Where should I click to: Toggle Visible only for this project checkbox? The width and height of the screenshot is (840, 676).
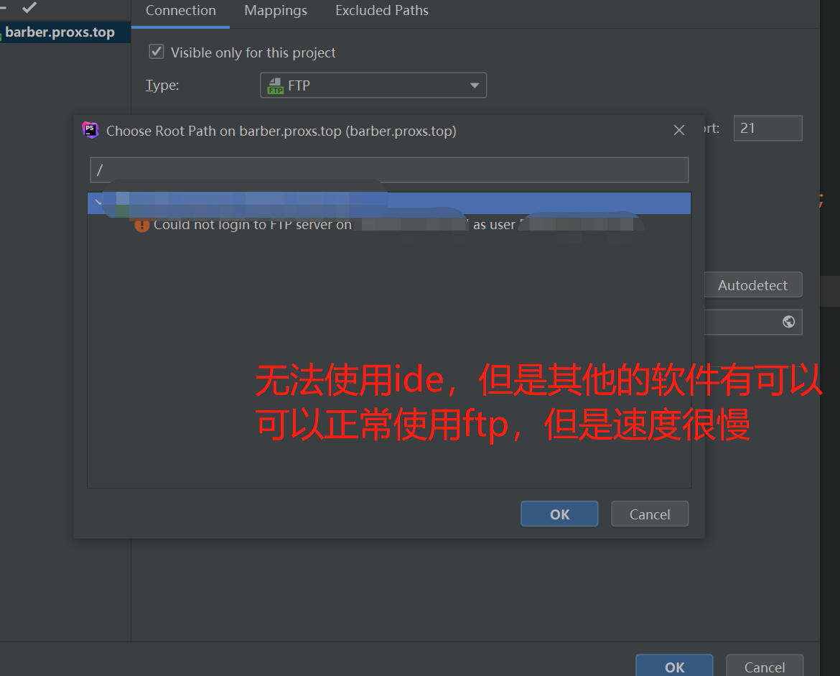point(157,52)
